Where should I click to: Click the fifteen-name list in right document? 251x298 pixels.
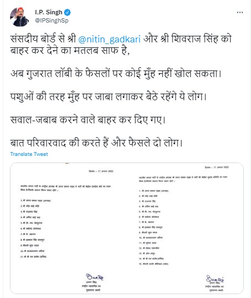[154, 227]
